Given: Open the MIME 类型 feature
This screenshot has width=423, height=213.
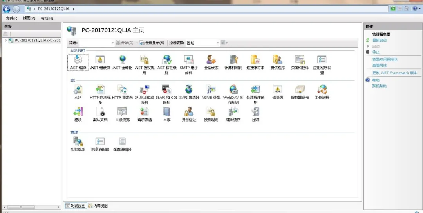Looking at the screenshot, I should [211, 92].
